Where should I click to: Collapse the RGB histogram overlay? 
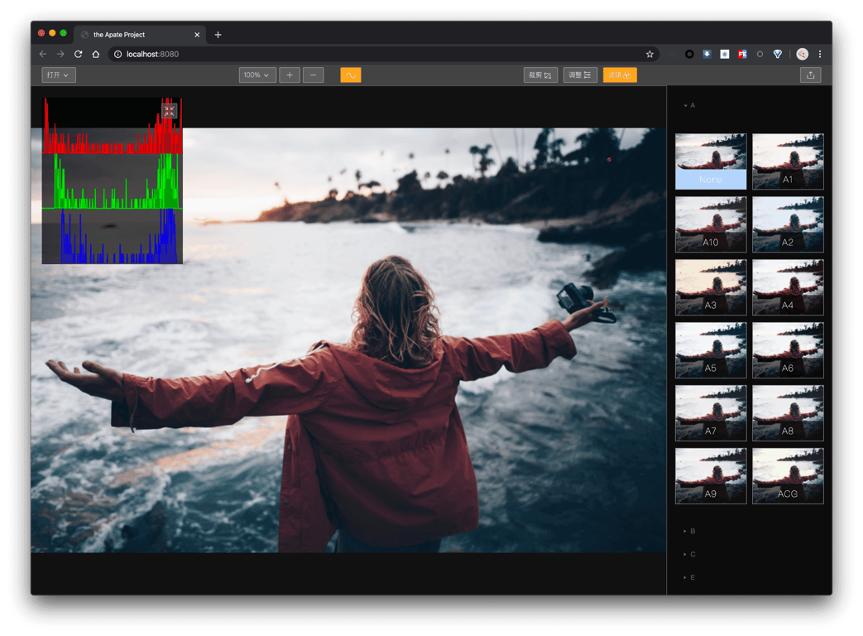(x=169, y=110)
